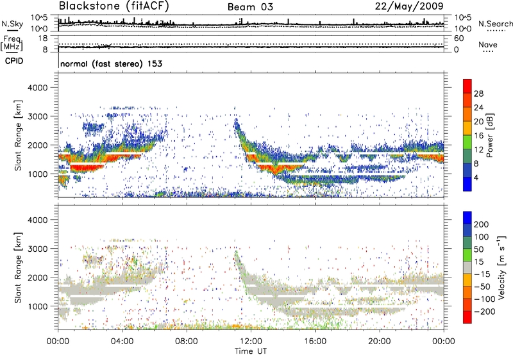Image resolution: width=513 pixels, height=355 pixels.
Task: Click the 18 tick on frequency axis
Action: [x=43, y=38]
